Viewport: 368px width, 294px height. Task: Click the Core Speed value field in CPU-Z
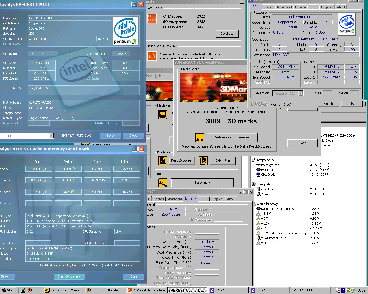pyautogui.click(x=285, y=67)
